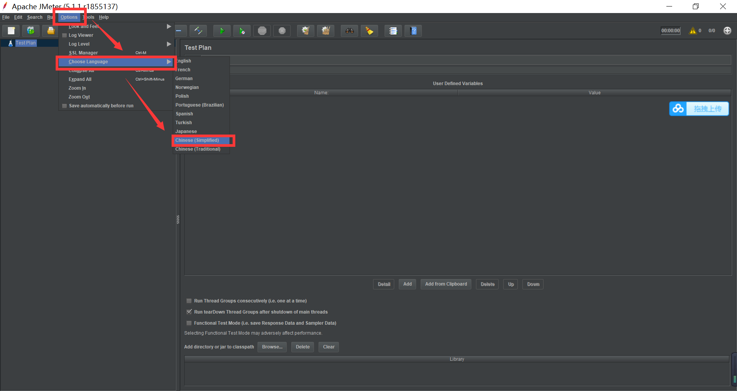Viewport: 737px width, 391px height.
Task: Click the Clear classpath button
Action: (x=329, y=347)
